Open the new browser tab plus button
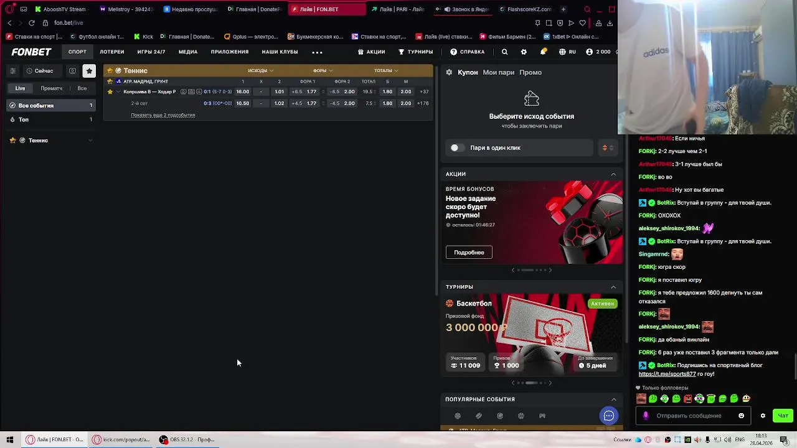Screen dimensions: 797x448 point(563,9)
